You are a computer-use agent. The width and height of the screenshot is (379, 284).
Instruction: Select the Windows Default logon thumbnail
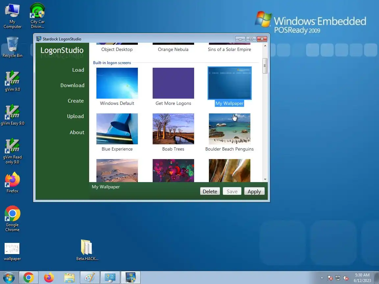[117, 83]
